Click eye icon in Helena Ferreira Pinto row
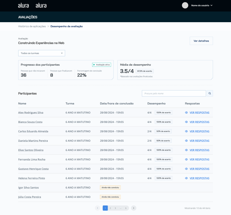This screenshot has height=215, width=231. click(x=186, y=178)
